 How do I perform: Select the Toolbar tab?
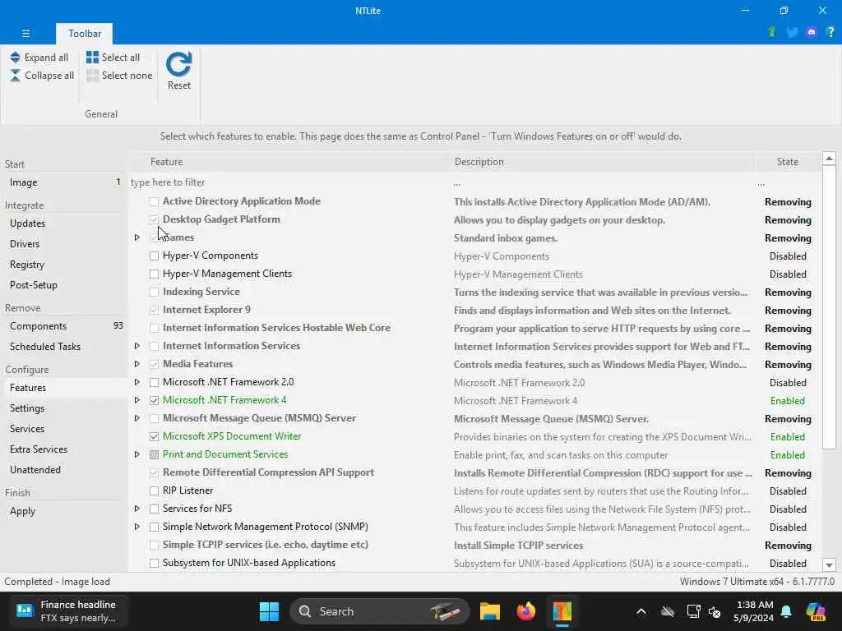85,33
